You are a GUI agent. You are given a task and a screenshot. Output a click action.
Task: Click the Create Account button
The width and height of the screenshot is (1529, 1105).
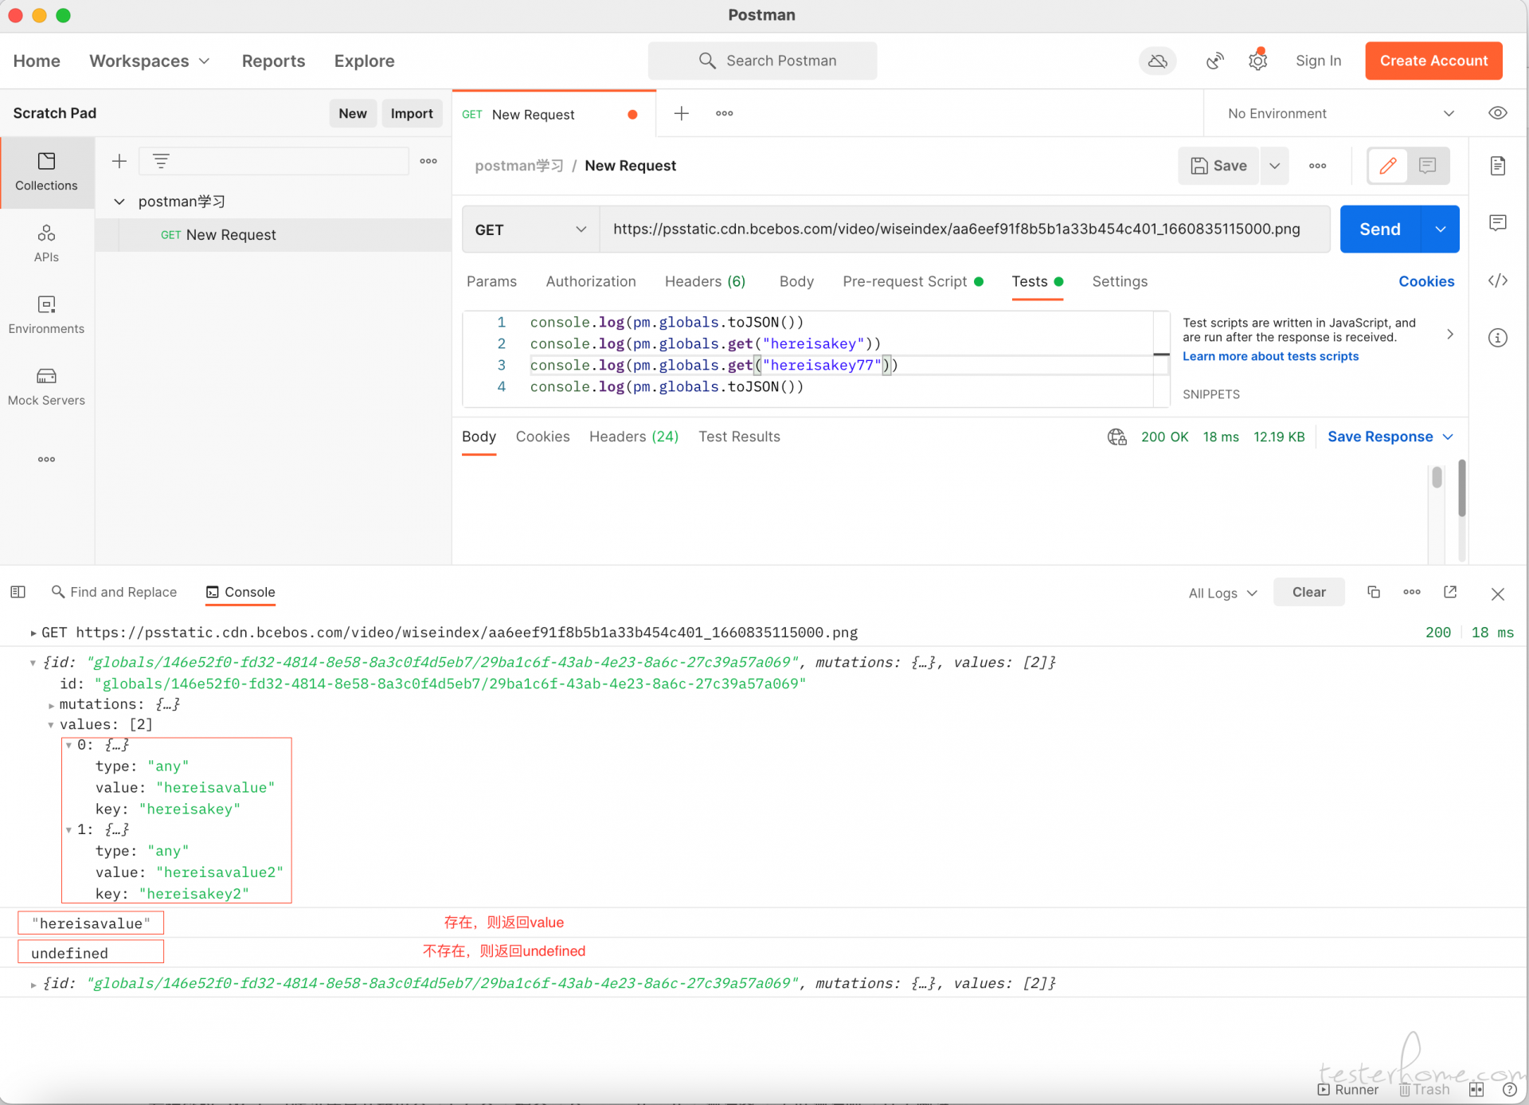coord(1433,61)
